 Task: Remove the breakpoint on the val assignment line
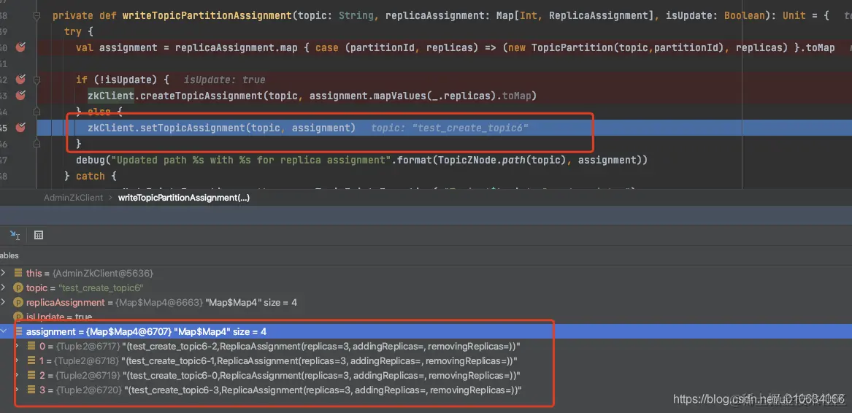20,47
